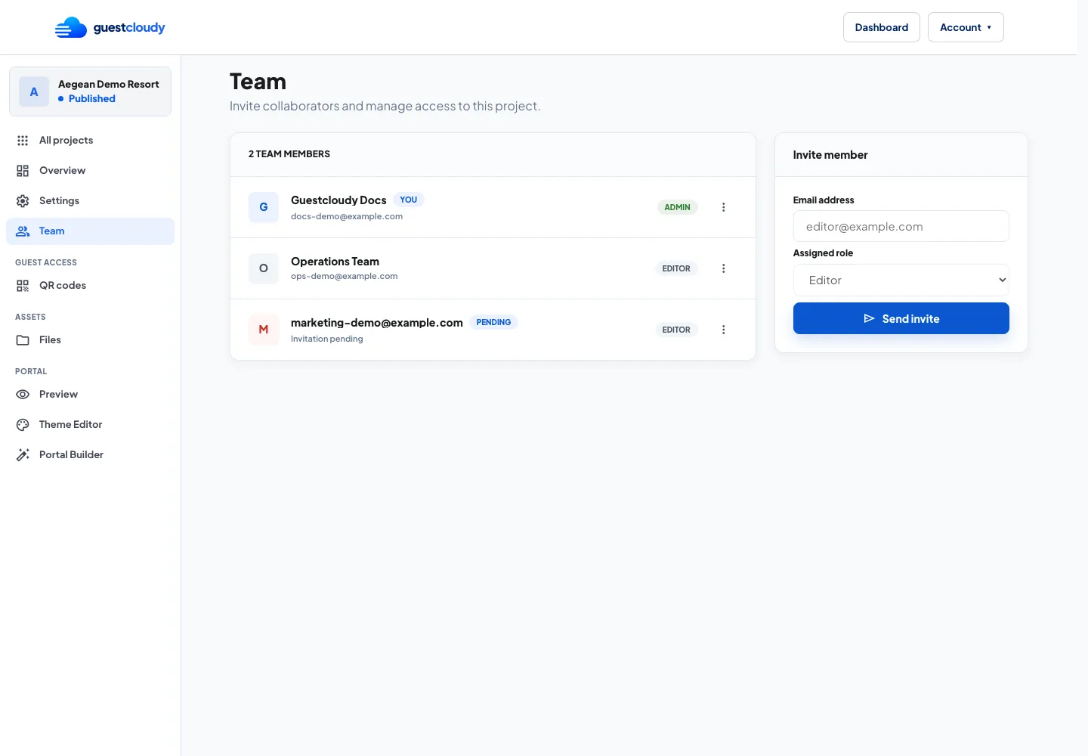Image resolution: width=1088 pixels, height=756 pixels.
Task: Click the Preview eye icon
Action: (23, 395)
